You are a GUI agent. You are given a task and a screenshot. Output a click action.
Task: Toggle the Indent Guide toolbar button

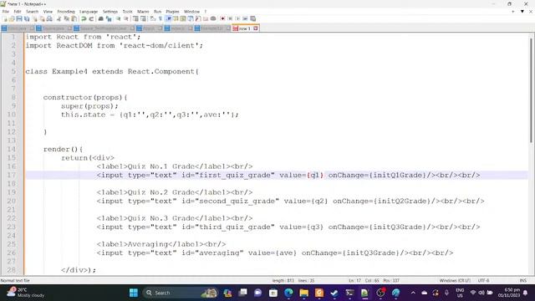click(168, 18)
